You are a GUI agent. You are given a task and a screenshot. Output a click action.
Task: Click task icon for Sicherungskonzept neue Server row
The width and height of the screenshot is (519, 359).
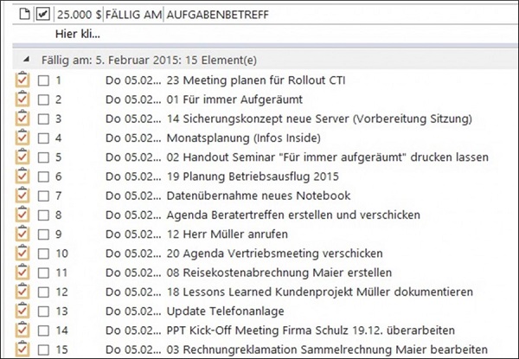pyautogui.click(x=22, y=119)
